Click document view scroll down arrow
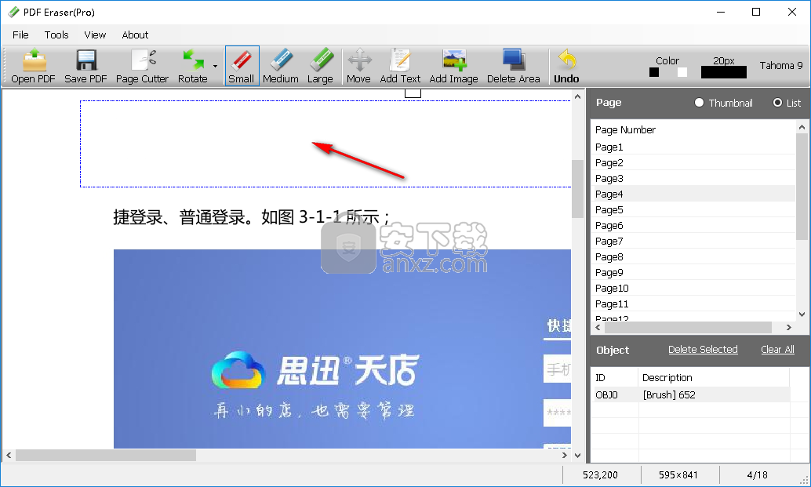Image resolution: width=811 pixels, height=487 pixels. pos(577,456)
